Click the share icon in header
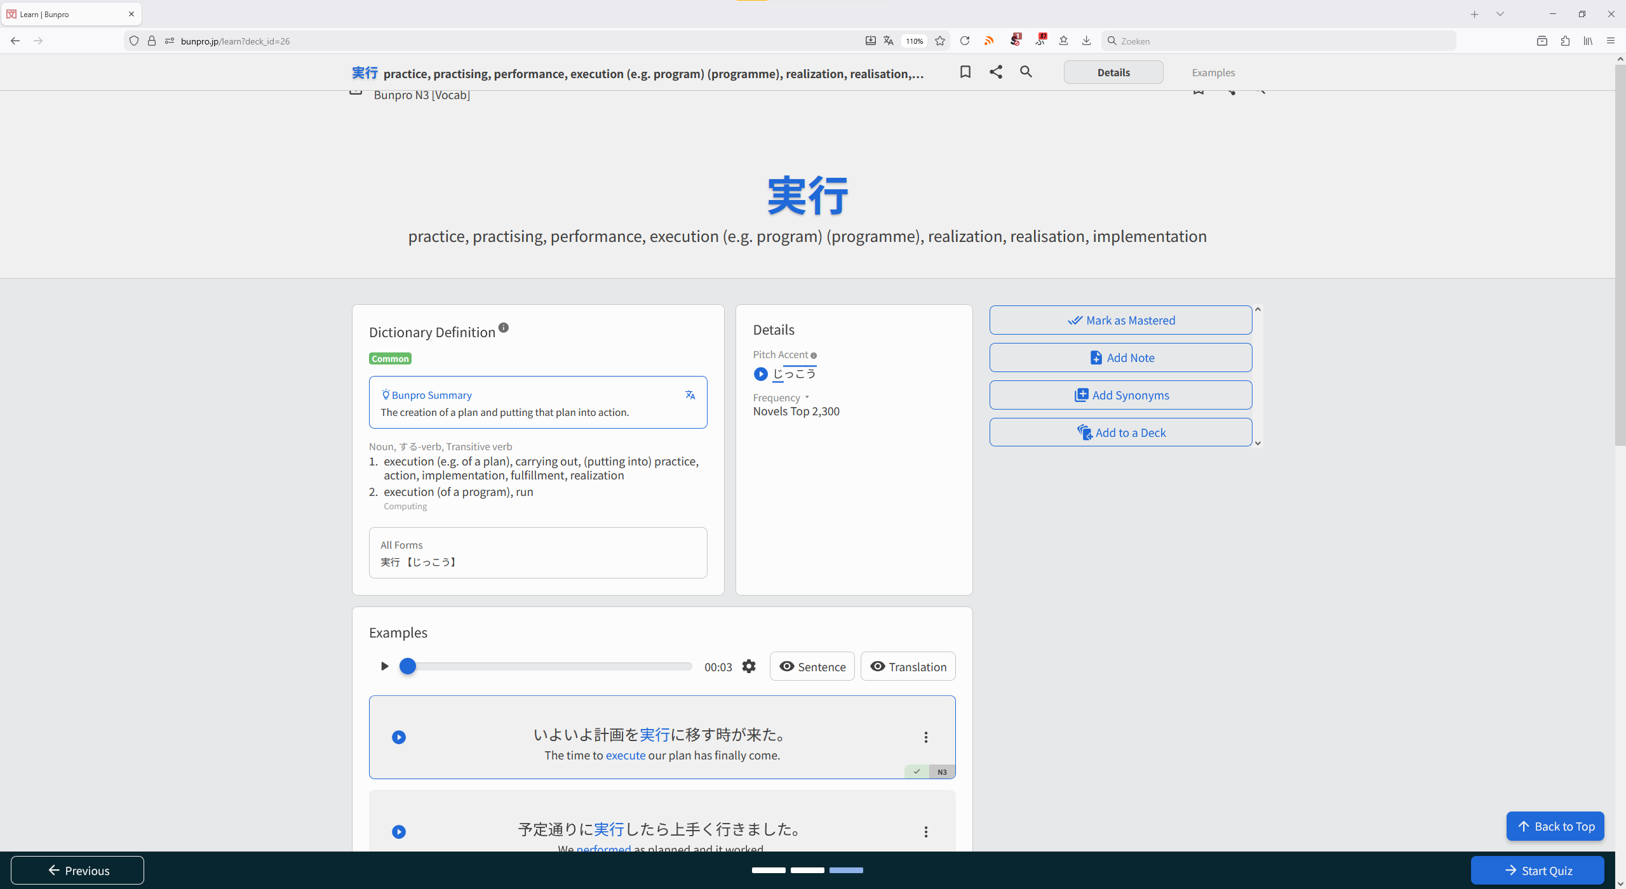The width and height of the screenshot is (1626, 889). [x=995, y=72]
